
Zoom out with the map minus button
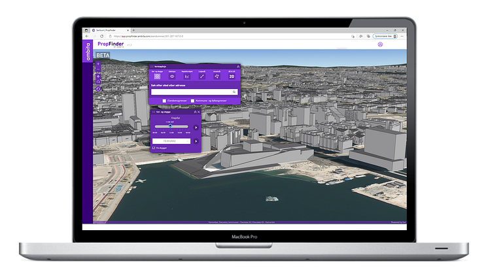(x=98, y=69)
